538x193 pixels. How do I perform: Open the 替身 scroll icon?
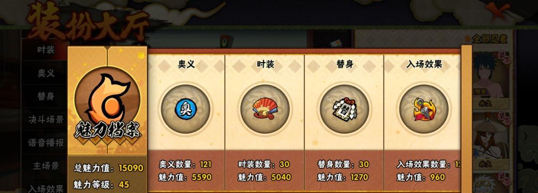coord(344,109)
